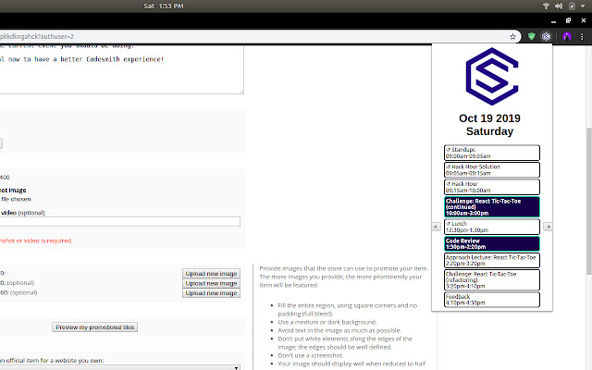Click Preview my promotional tiles button

tap(94, 327)
